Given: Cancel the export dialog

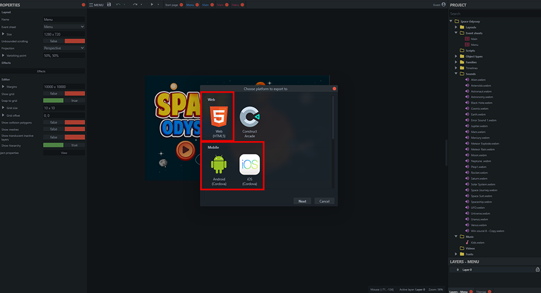Looking at the screenshot, I should tap(325, 201).
